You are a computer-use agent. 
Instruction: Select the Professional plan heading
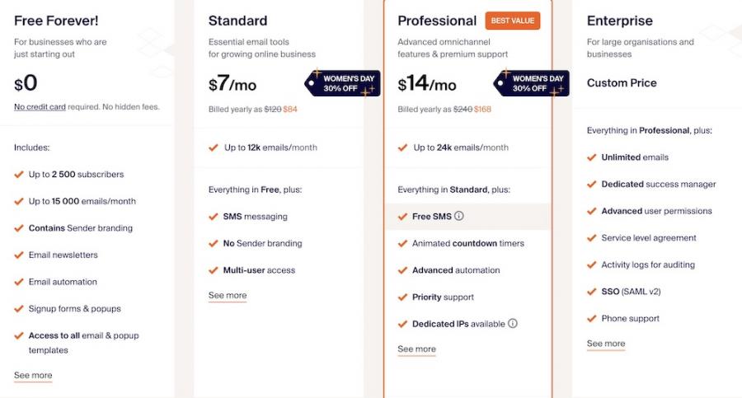(x=437, y=21)
